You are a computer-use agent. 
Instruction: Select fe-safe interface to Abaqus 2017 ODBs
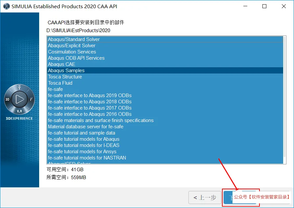(165, 108)
